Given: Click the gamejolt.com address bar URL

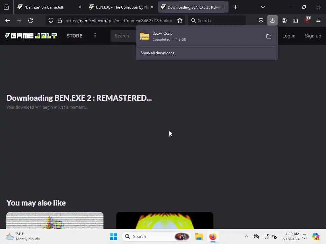Looking at the screenshot, I should point(119,21).
